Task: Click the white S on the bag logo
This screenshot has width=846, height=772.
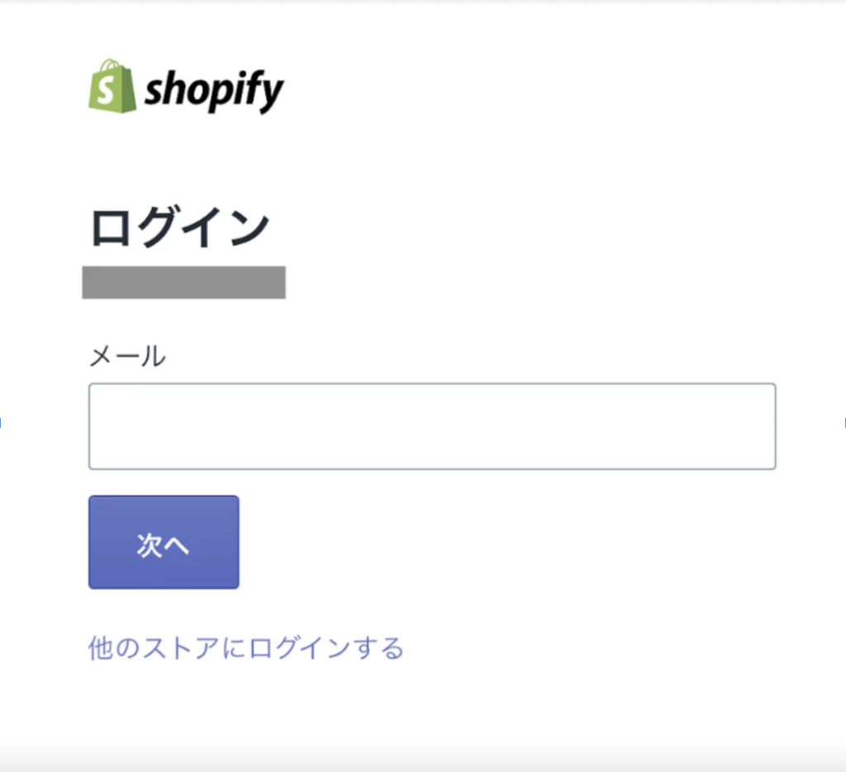Action: (106, 91)
